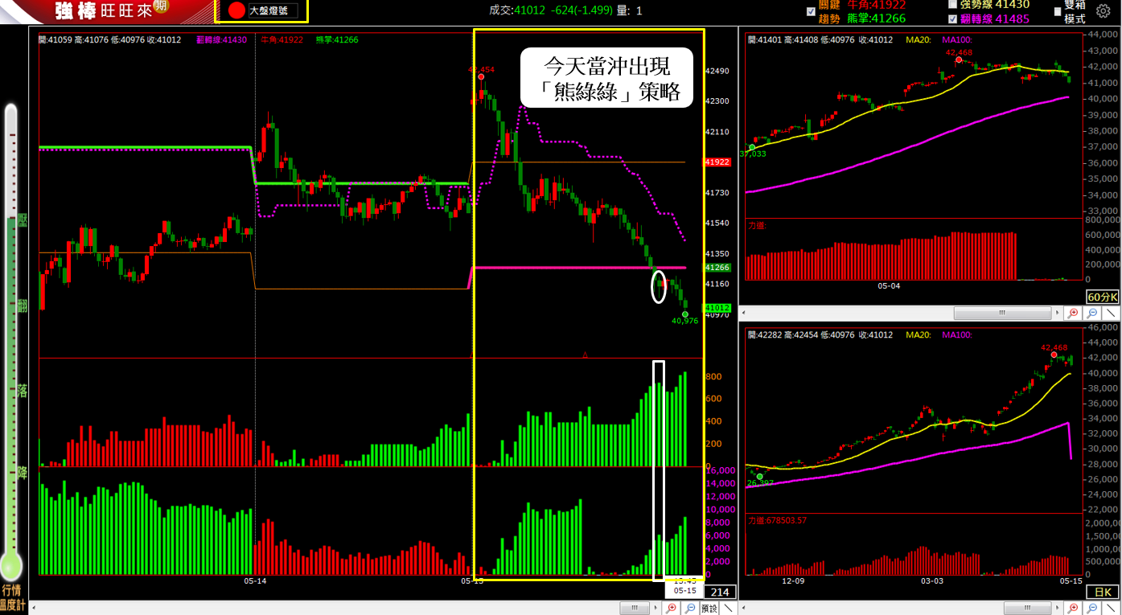Enable the 強勢線 checkbox
The height and width of the screenshot is (615, 1122).
(953, 4)
